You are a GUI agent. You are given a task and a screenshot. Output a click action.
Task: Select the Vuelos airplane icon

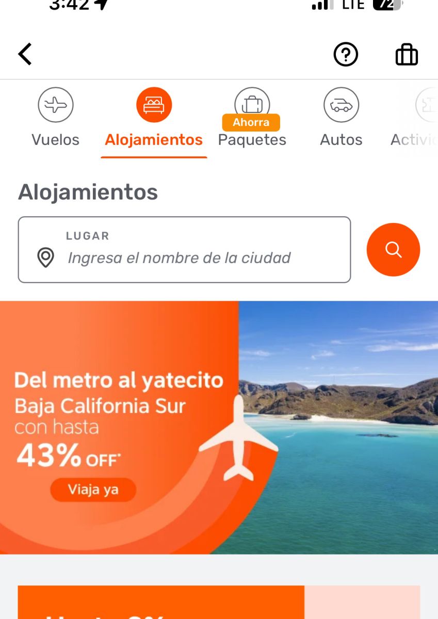[x=56, y=105]
